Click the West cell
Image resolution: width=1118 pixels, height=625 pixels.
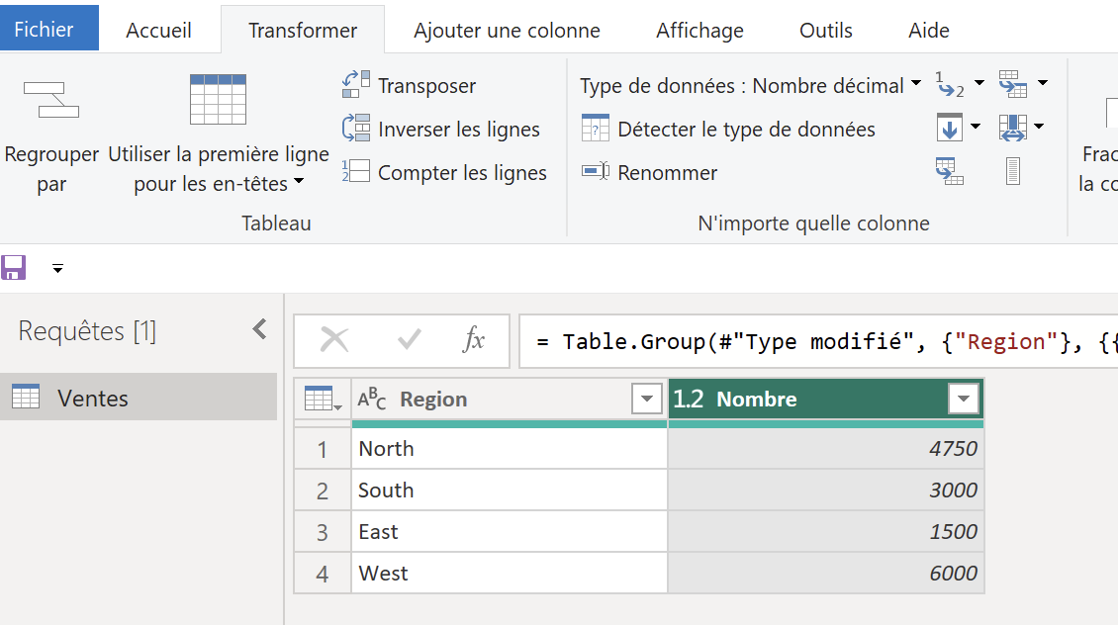510,573
